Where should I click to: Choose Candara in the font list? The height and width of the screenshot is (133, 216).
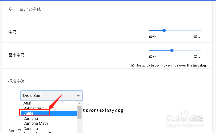coord(31,129)
